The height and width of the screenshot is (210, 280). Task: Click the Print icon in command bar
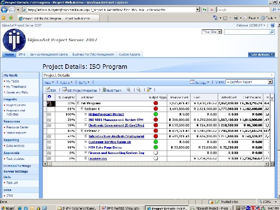click(236, 18)
